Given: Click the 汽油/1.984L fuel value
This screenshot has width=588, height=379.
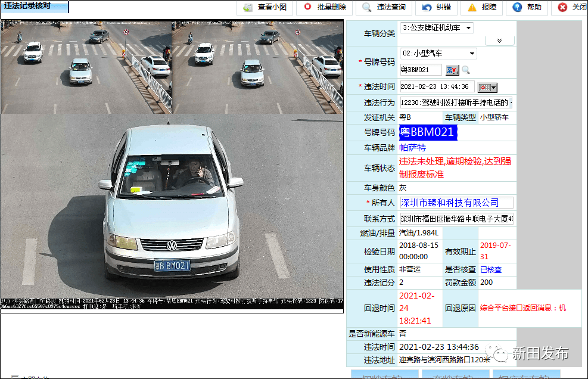Looking at the screenshot, I should click(x=418, y=233).
